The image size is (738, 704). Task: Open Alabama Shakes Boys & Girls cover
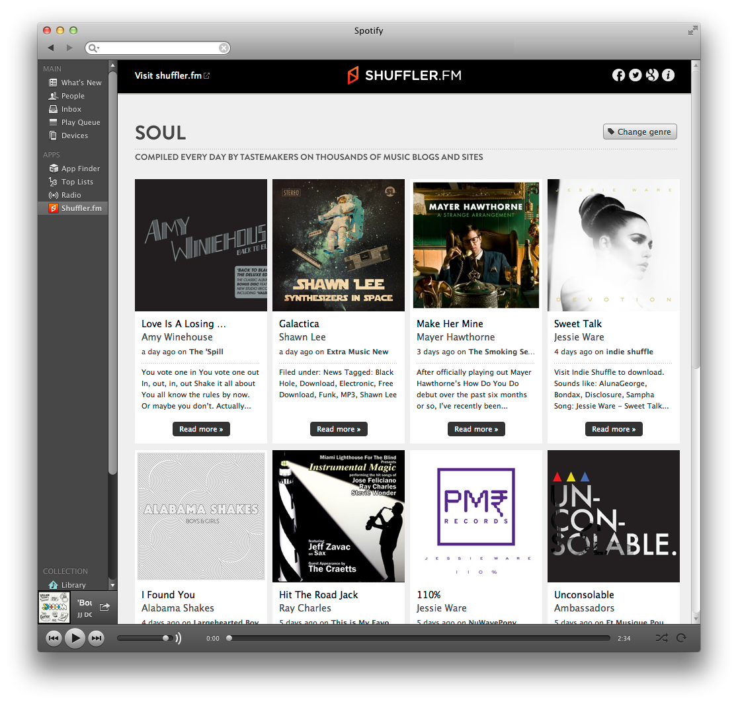click(201, 516)
